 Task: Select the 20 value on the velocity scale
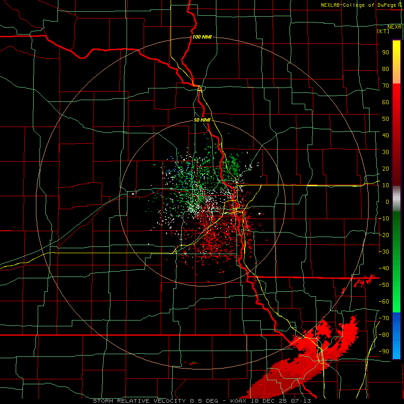pos(386,168)
